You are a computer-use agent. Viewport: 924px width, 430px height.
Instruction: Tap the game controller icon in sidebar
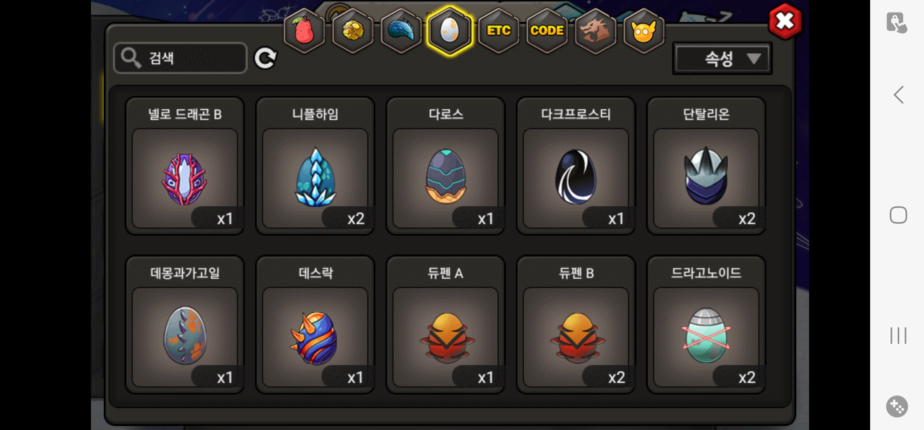click(897, 407)
